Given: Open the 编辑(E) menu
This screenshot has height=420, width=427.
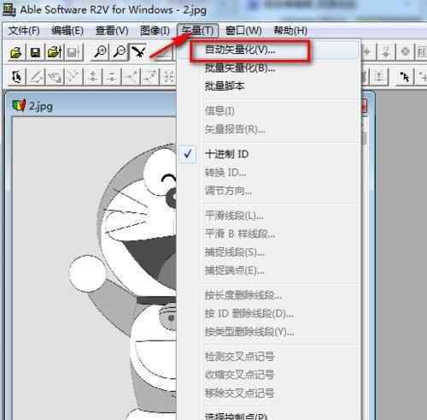Looking at the screenshot, I should 67,31.
